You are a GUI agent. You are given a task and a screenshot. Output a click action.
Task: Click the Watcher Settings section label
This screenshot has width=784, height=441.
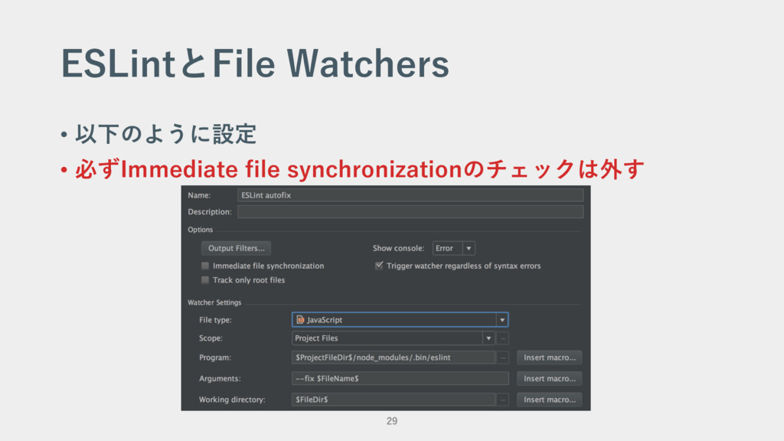pos(214,302)
